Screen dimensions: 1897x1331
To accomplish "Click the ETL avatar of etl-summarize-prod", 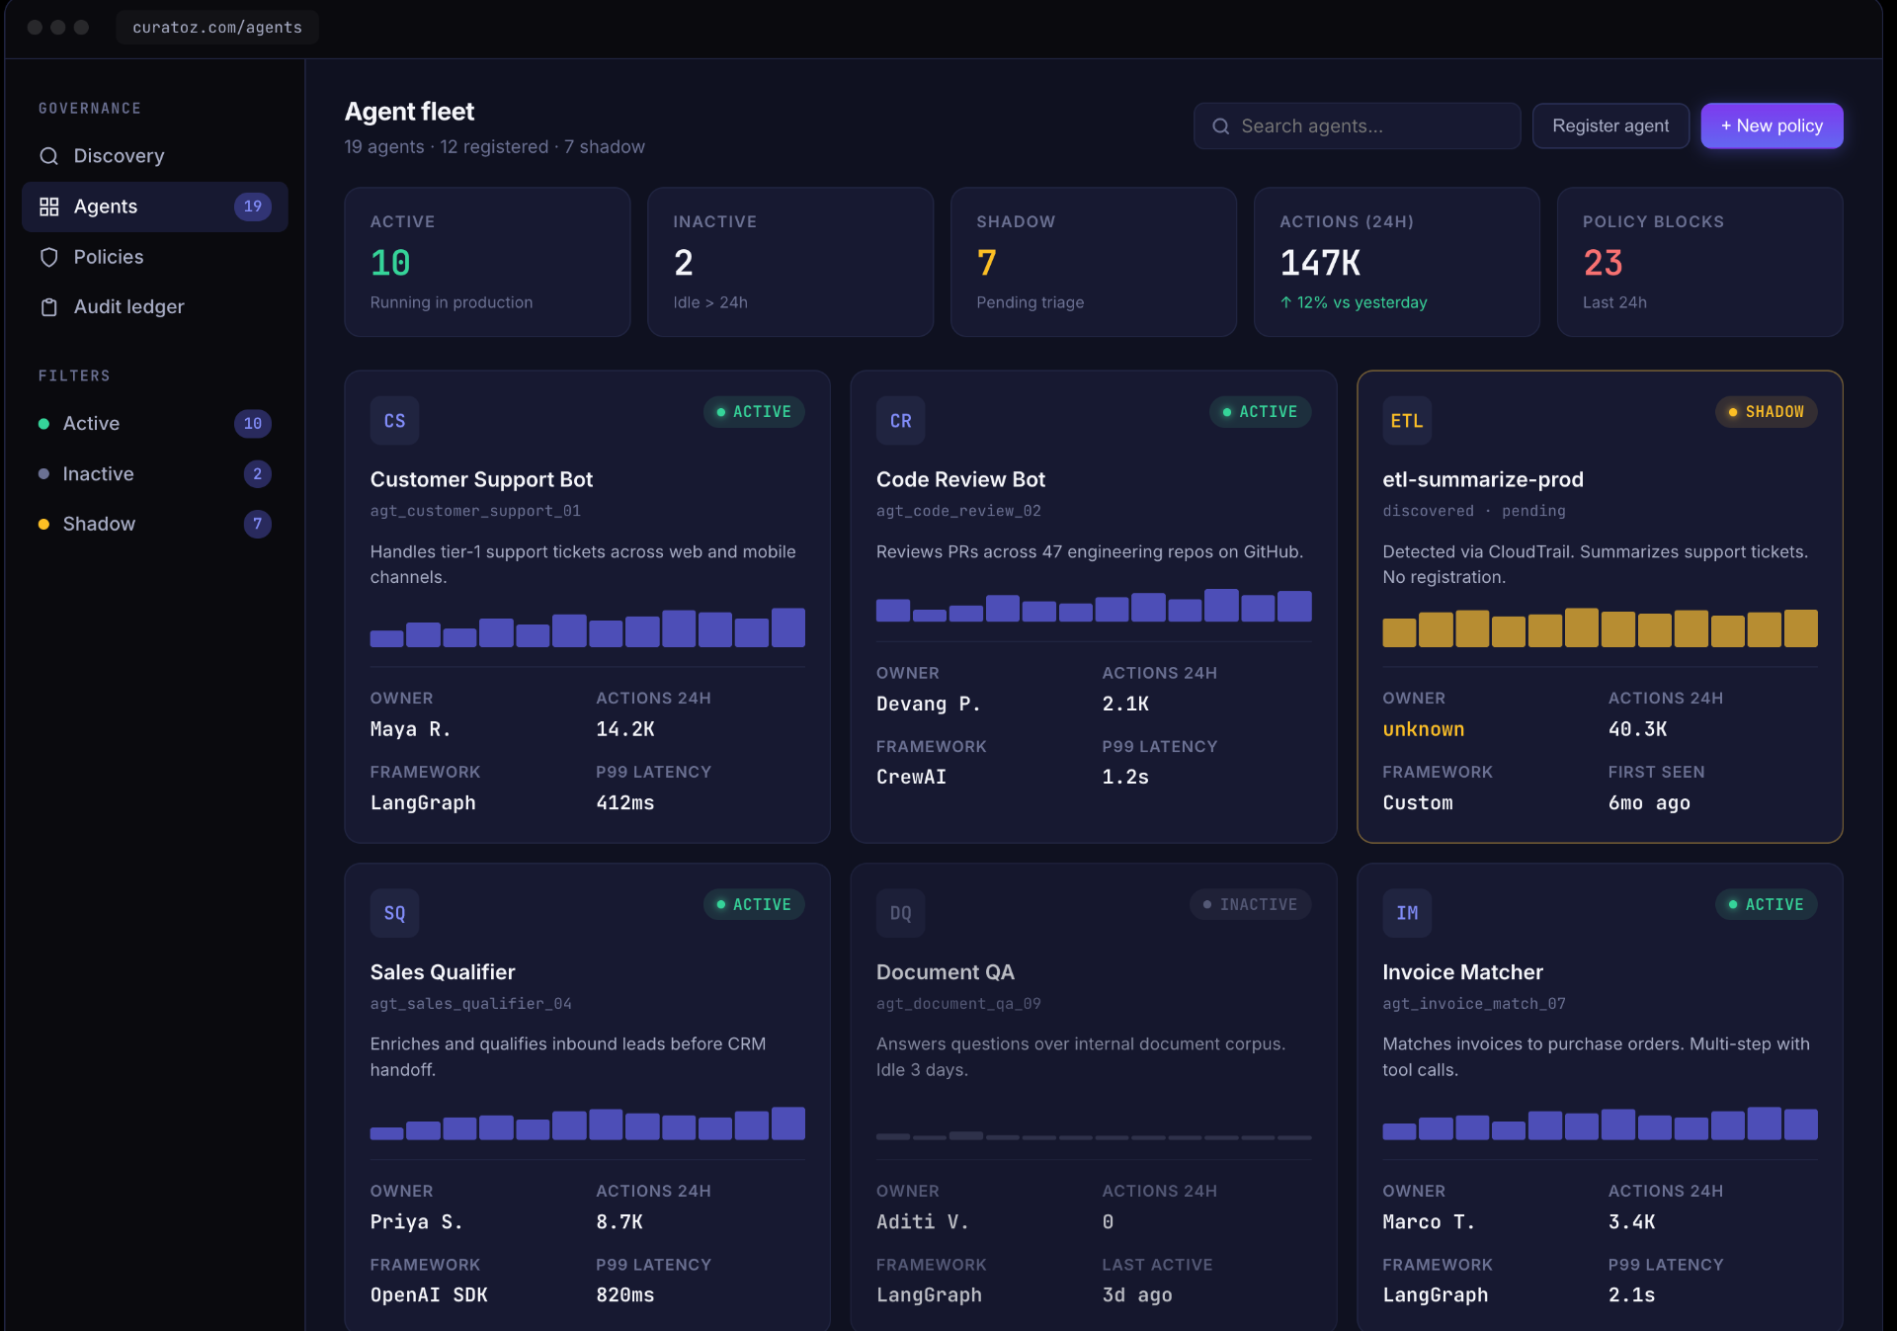I will tap(1407, 421).
